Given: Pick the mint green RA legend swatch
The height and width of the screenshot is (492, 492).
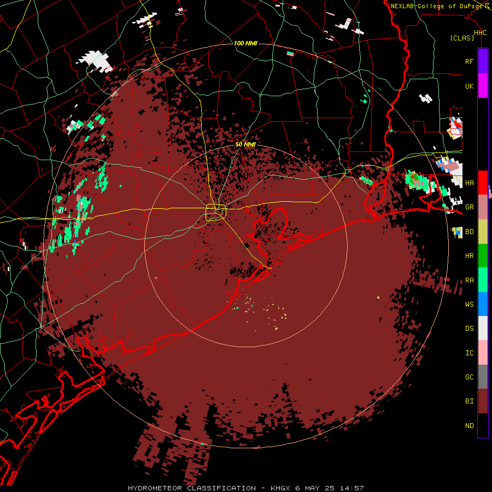Looking at the screenshot, I should 483,280.
